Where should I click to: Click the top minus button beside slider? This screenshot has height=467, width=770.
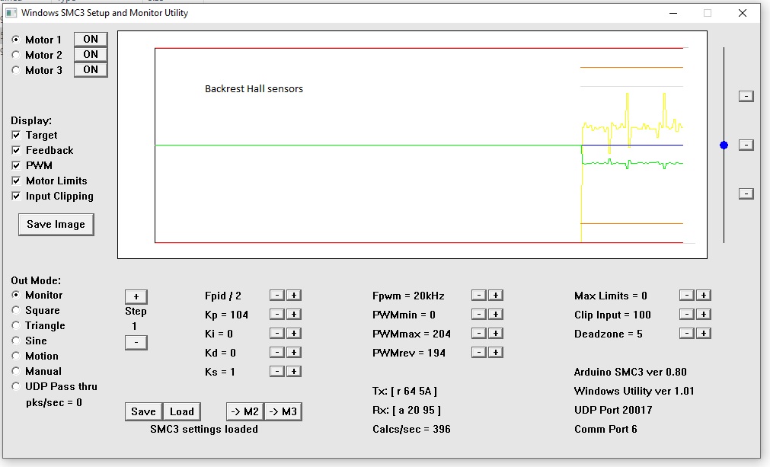[x=746, y=96]
